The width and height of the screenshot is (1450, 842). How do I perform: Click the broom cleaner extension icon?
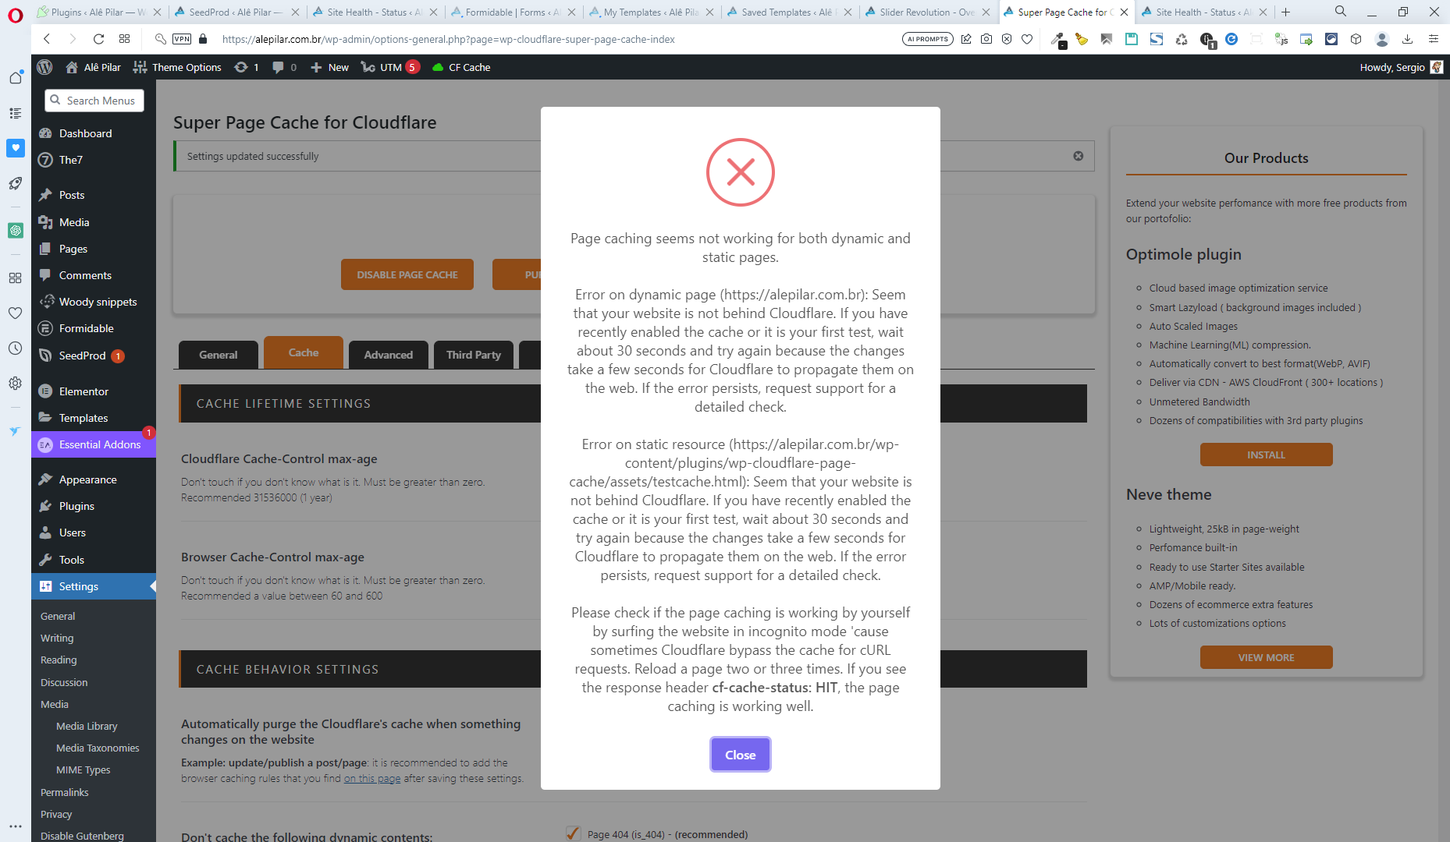point(1082,39)
